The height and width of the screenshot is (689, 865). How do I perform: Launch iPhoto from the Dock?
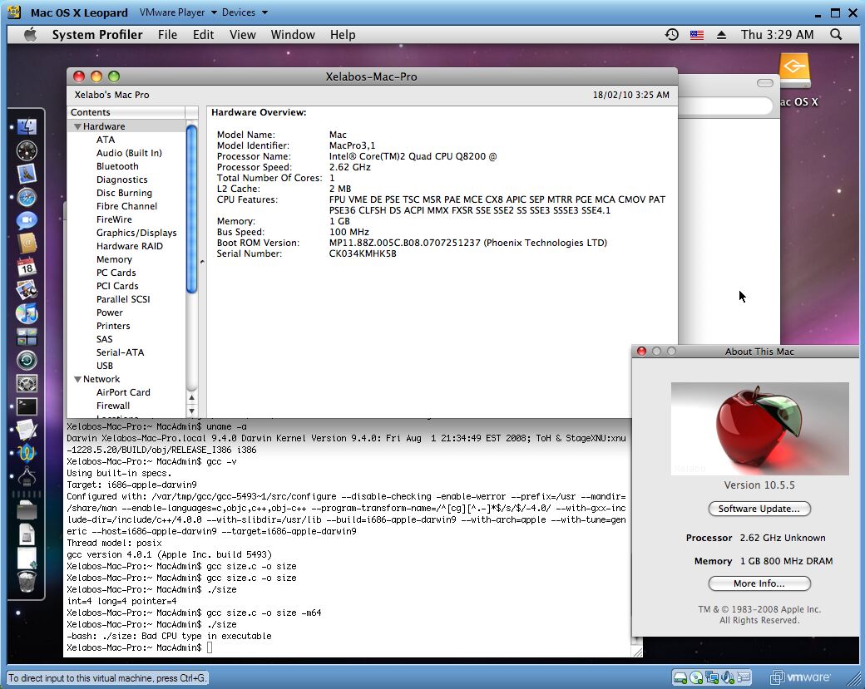27,290
